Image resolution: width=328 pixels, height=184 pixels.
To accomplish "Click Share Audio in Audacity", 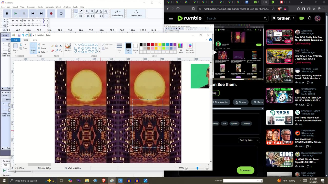I will (136, 14).
